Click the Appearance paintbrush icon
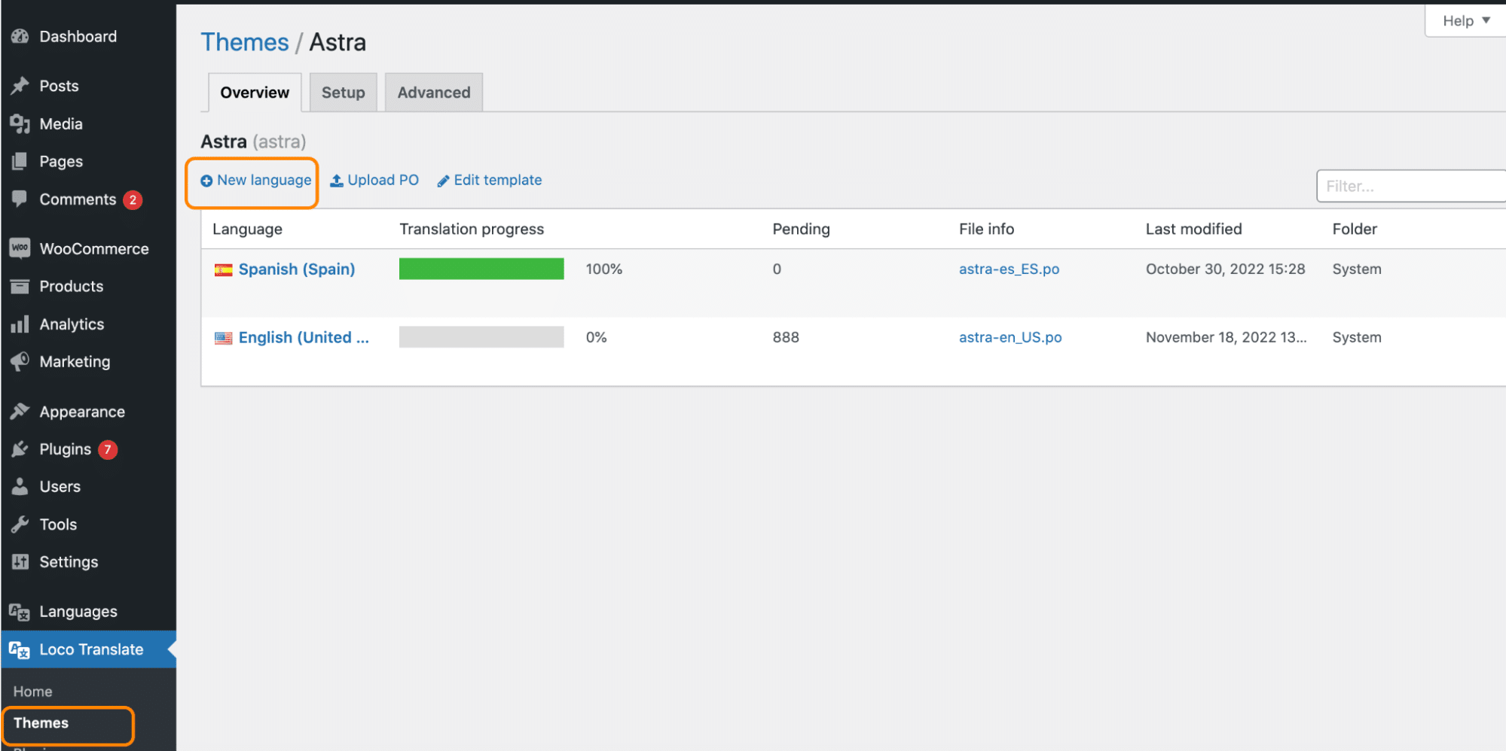The image size is (1506, 751). coord(20,411)
